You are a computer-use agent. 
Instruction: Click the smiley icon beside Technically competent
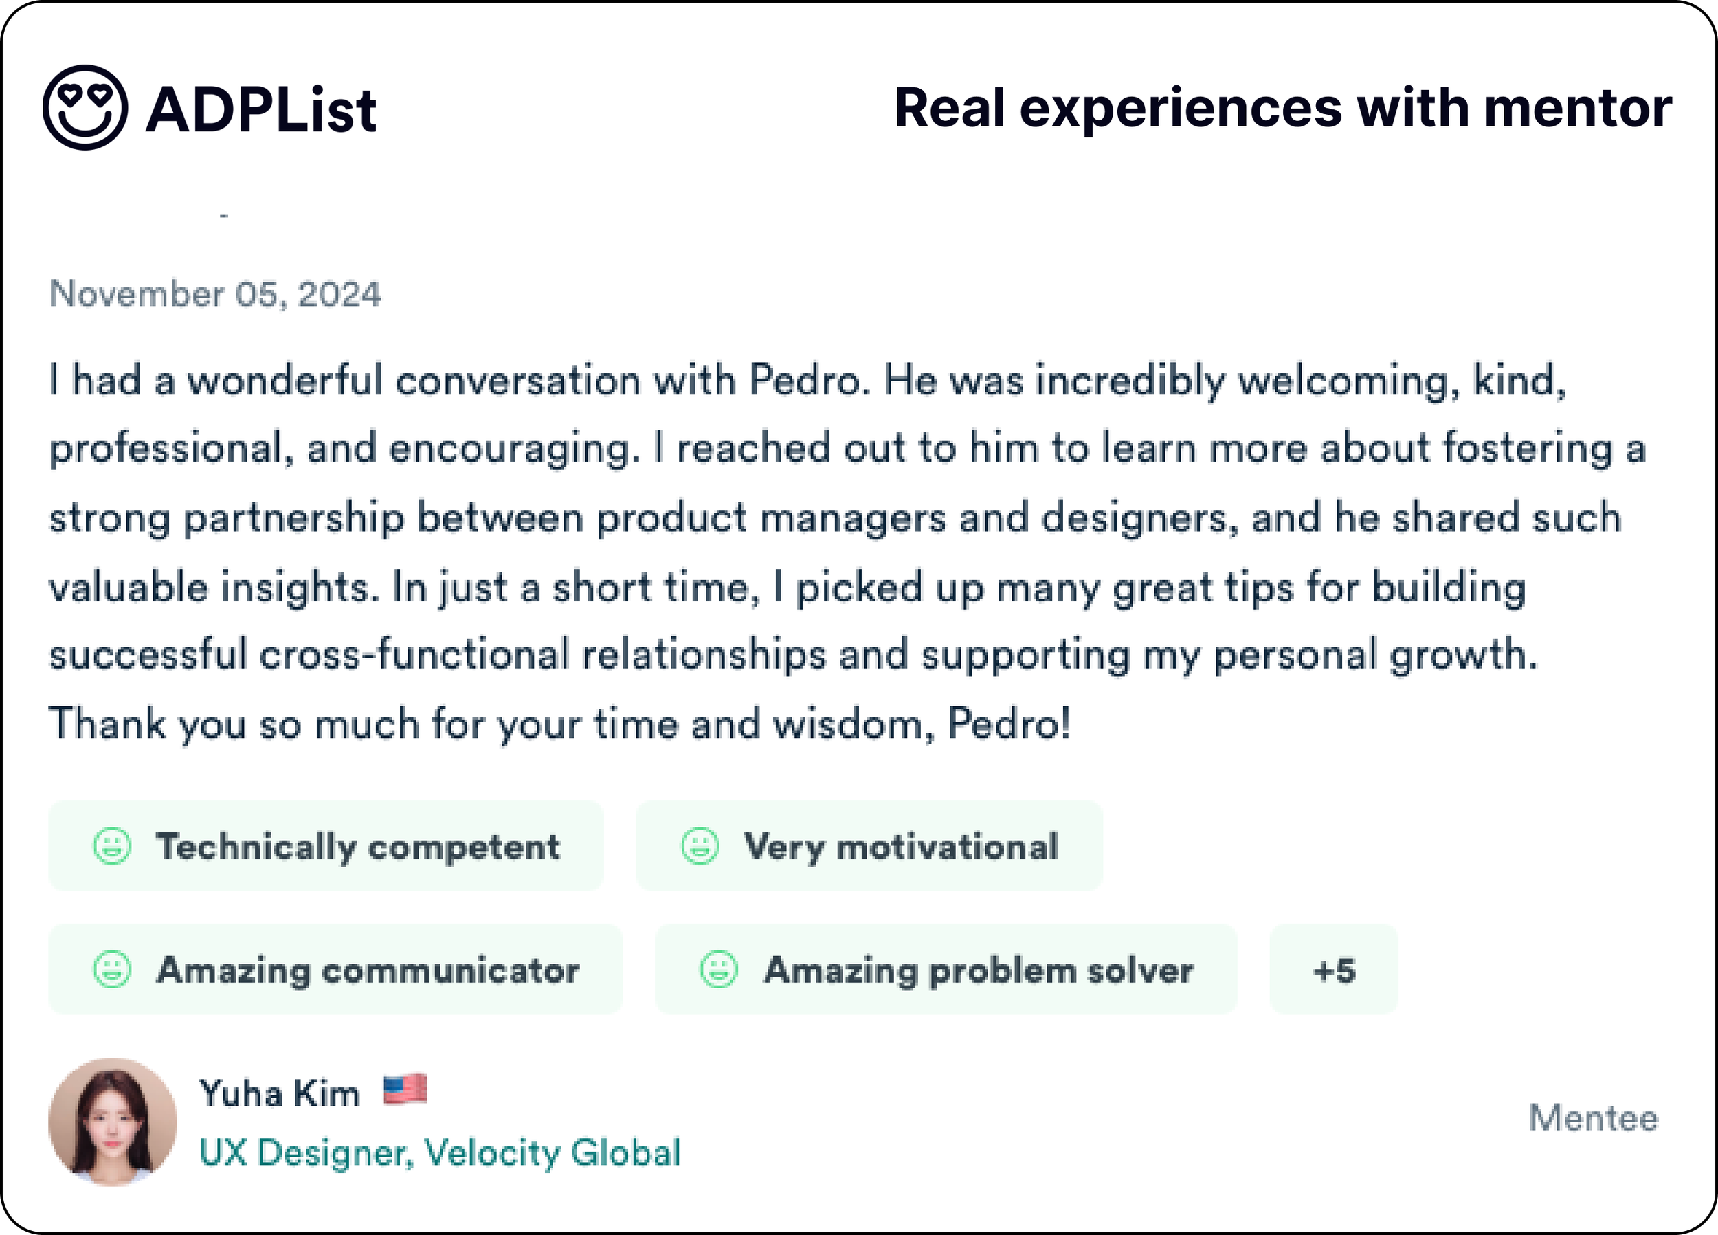click(x=112, y=845)
